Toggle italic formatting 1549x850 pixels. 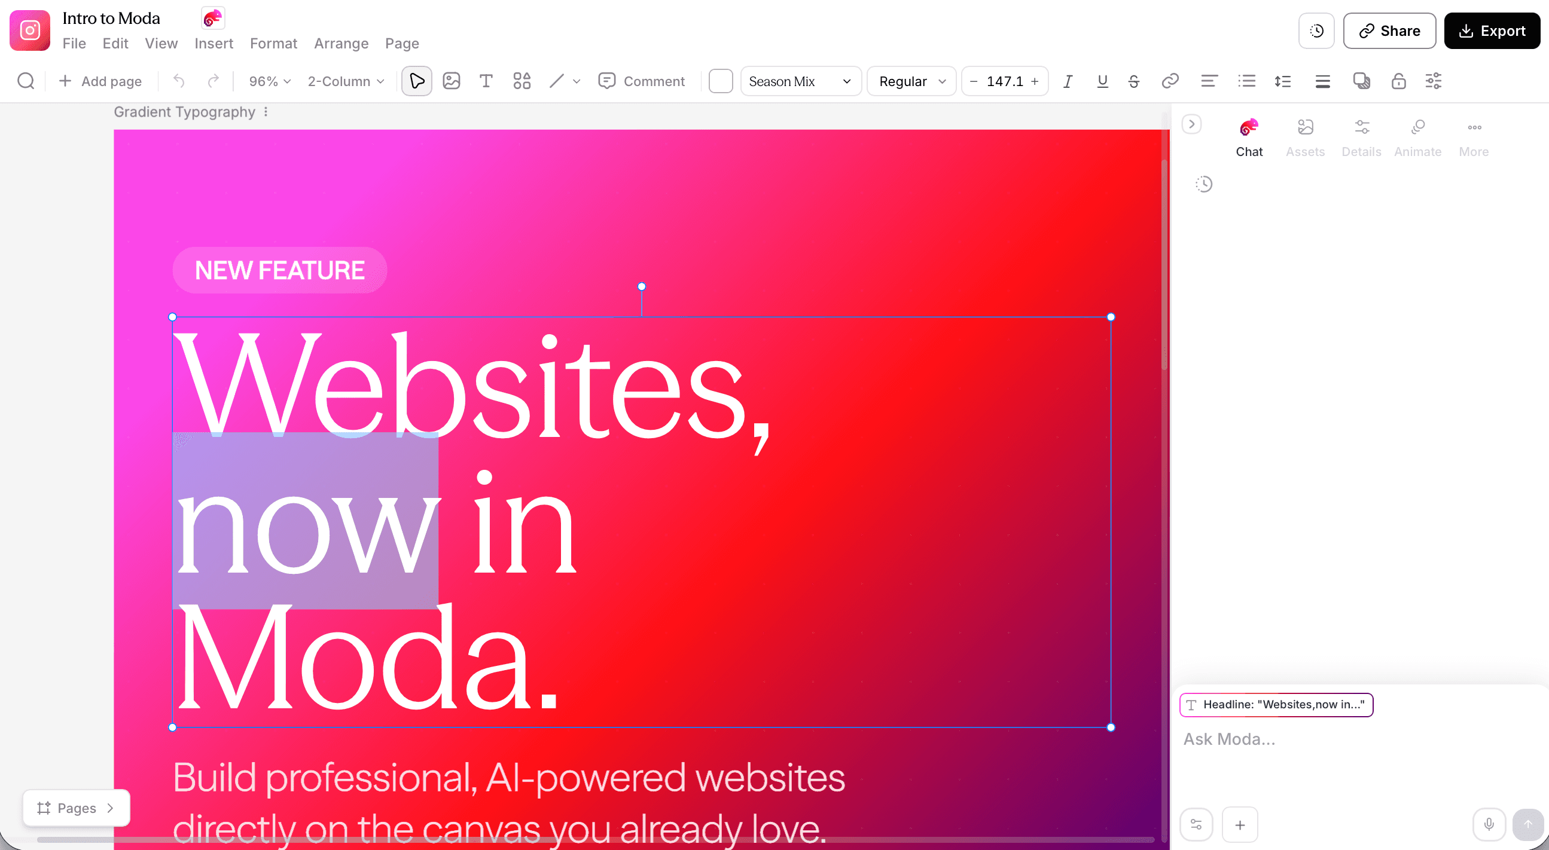click(x=1068, y=81)
